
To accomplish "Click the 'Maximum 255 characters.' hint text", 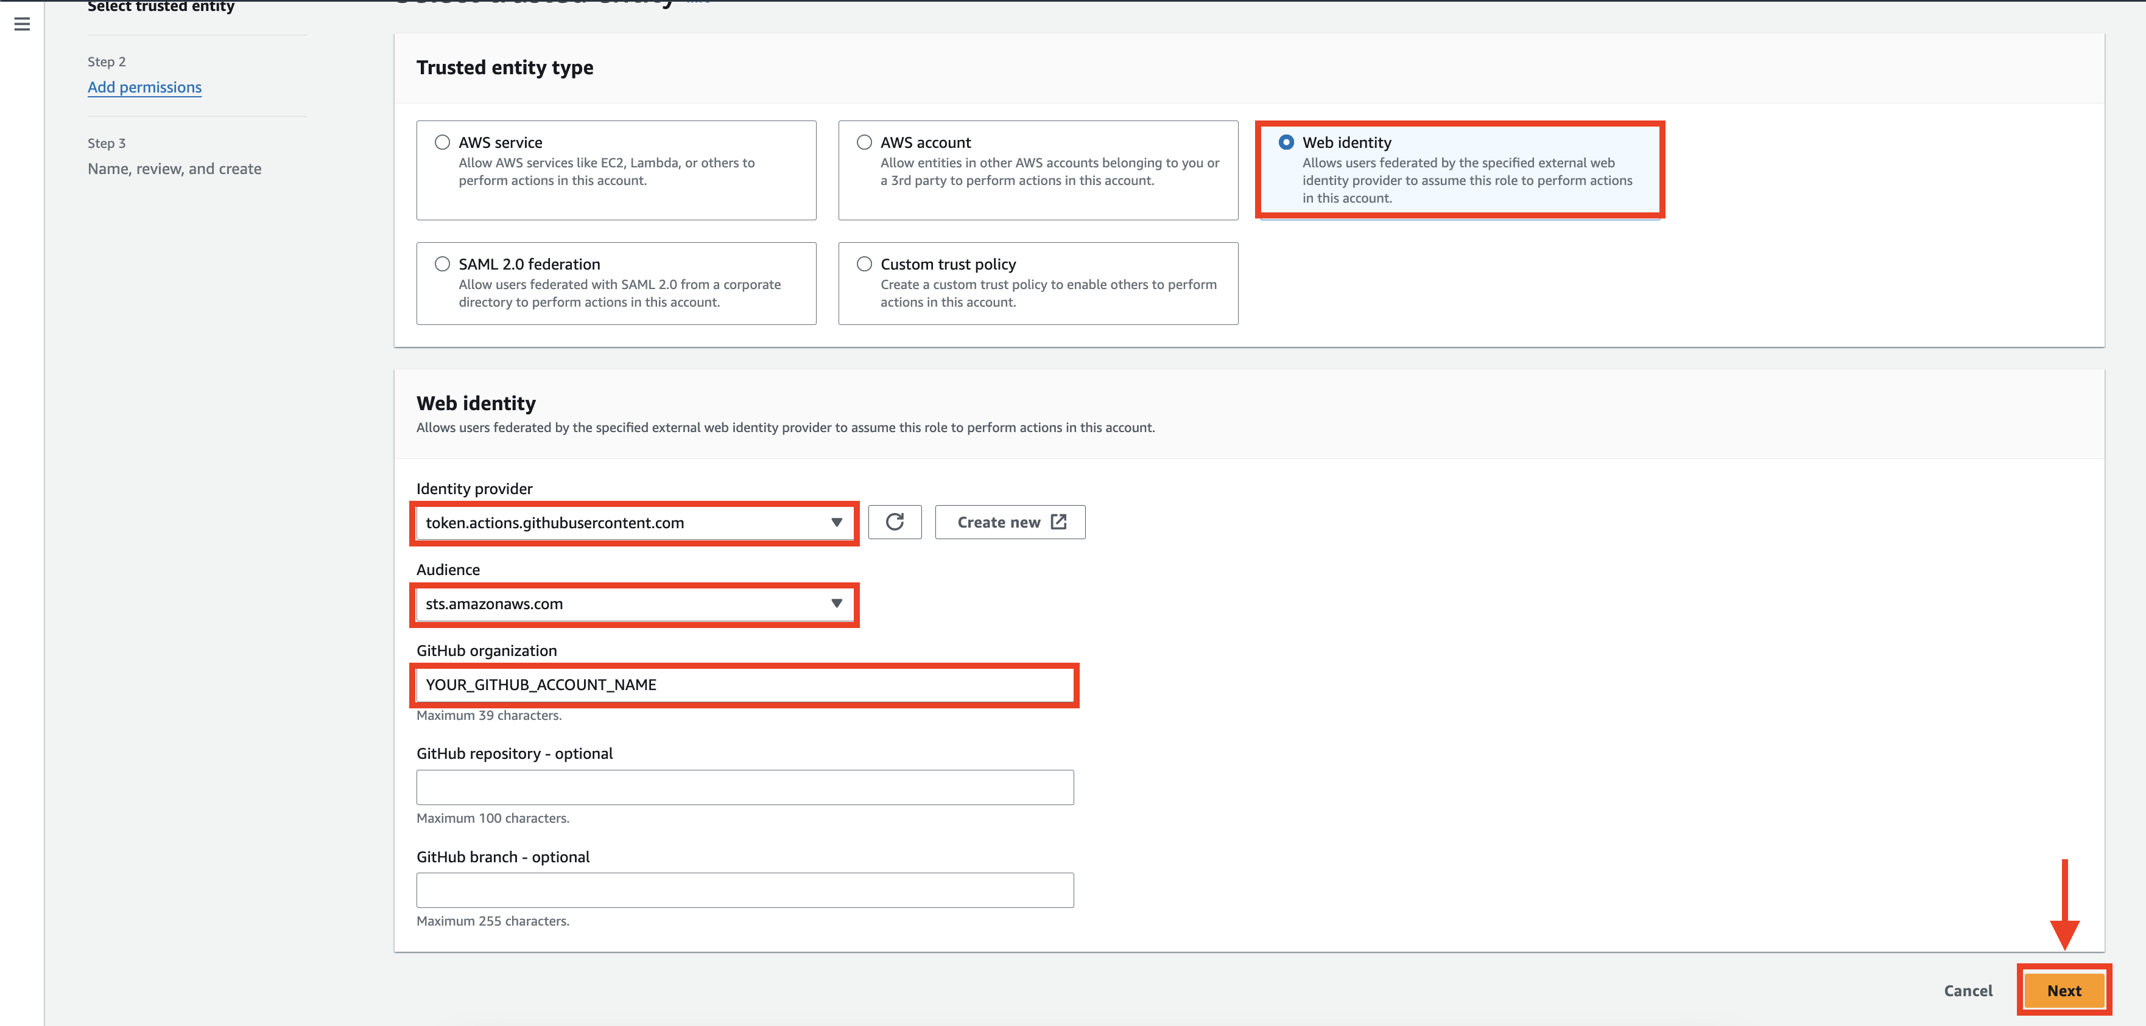I will click(x=493, y=921).
